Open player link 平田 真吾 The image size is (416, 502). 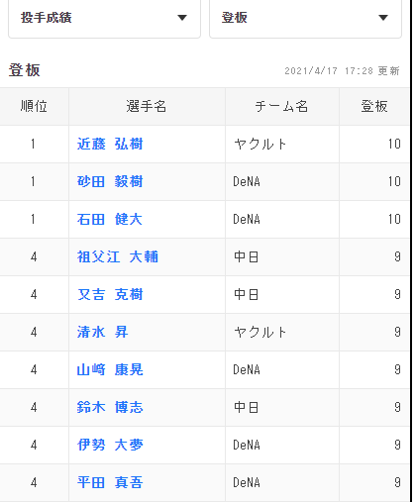coord(110,482)
